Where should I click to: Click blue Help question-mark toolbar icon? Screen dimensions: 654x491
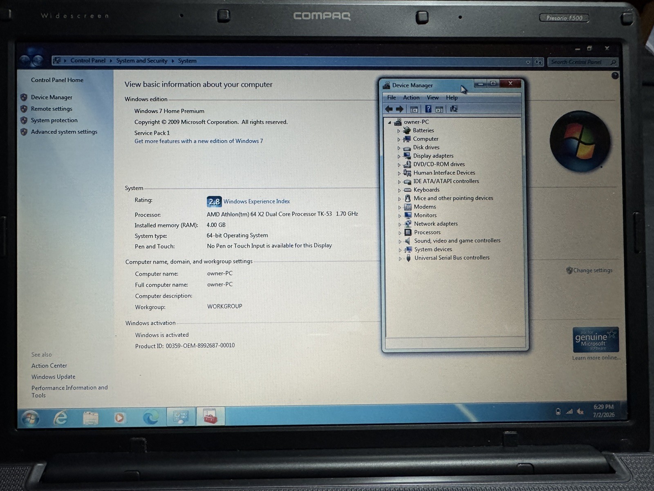(x=428, y=109)
